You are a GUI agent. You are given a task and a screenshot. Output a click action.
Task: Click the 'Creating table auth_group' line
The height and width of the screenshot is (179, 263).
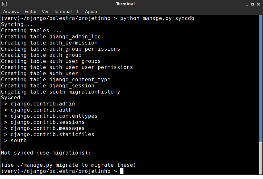[41, 55]
